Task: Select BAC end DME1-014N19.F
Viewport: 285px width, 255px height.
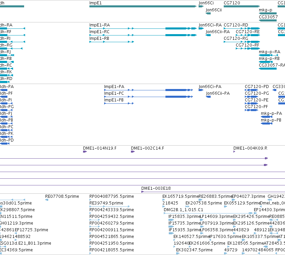Action: tap(99, 148)
